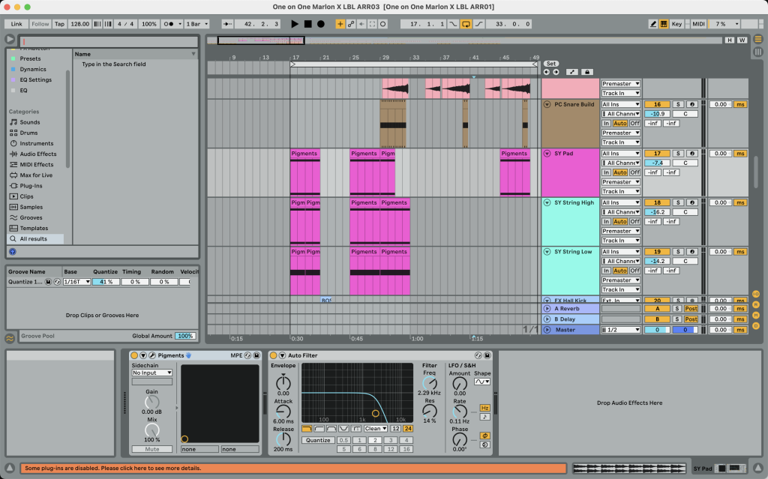Click the Quantize button in Auto Filter
The height and width of the screenshot is (479, 768).
318,440
